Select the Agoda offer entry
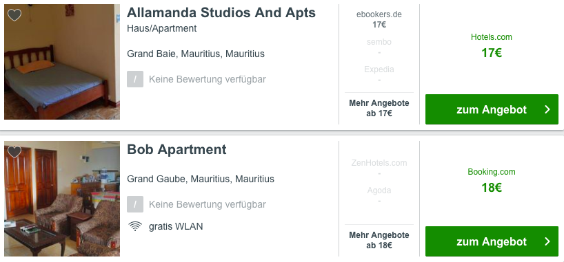Viewport: 564px width, 262px height. click(x=379, y=195)
